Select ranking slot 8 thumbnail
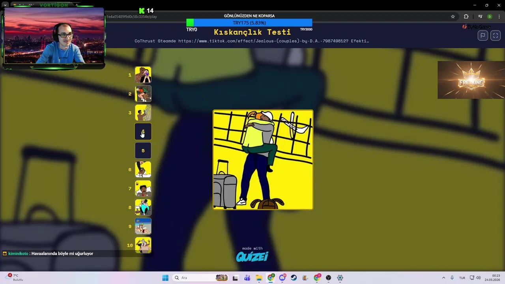Viewport: 505px width, 284px height. point(143,207)
